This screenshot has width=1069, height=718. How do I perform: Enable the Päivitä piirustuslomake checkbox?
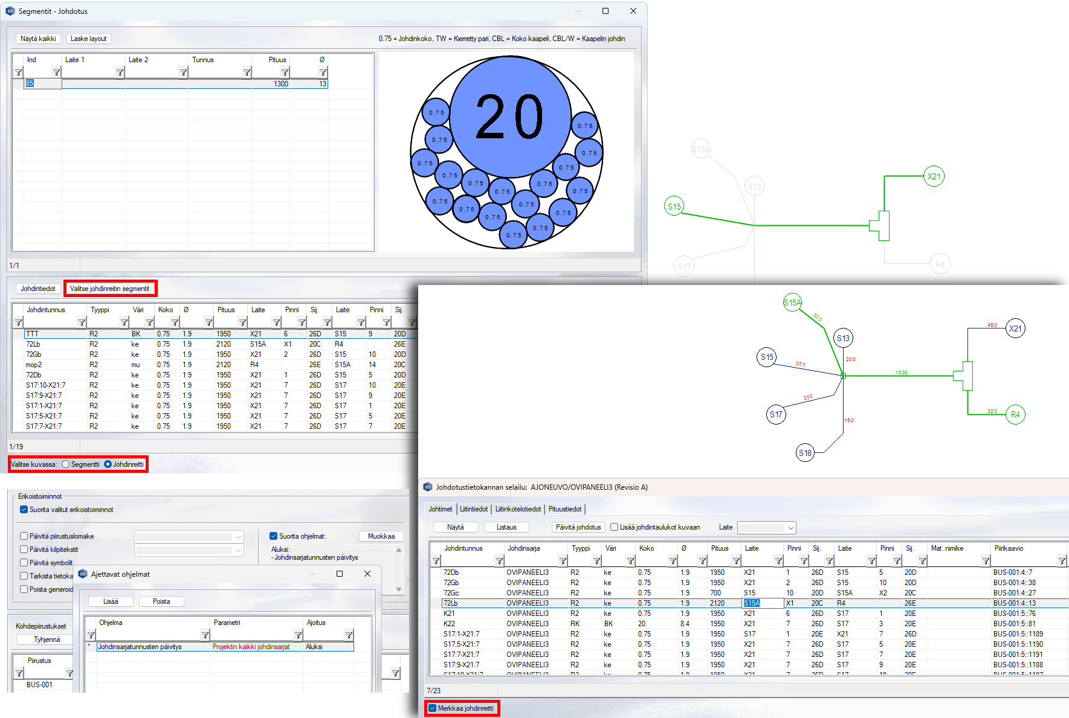[x=24, y=536]
